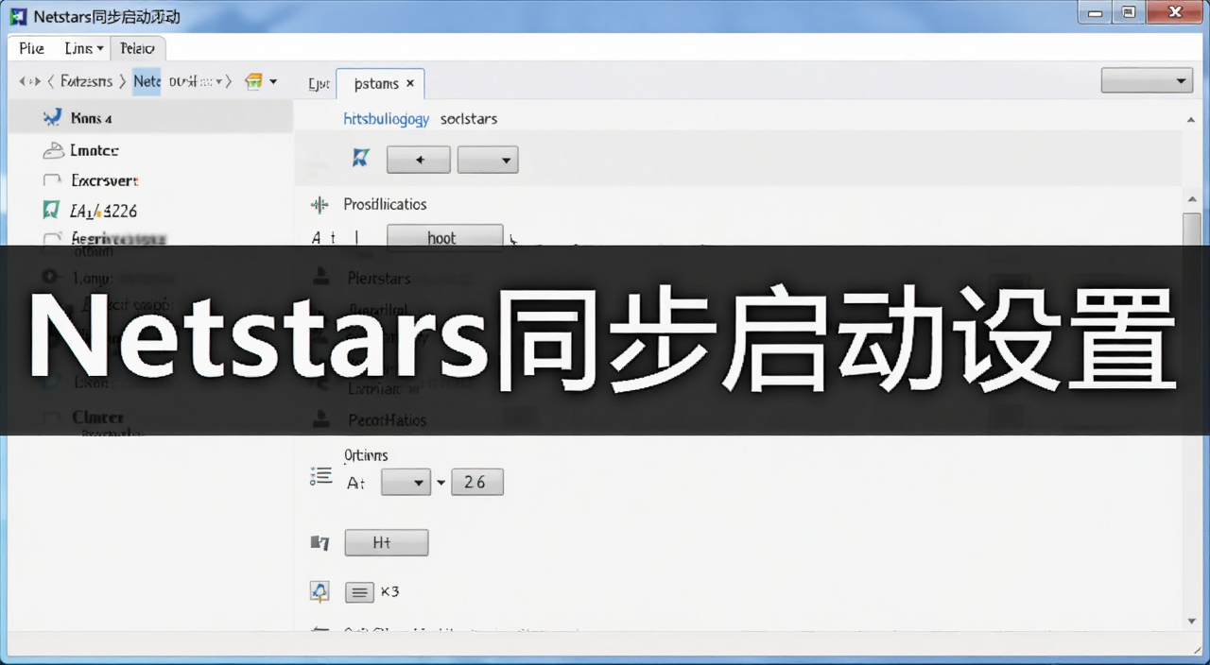Open the dropdown arrow beside the folder icon

coord(274,81)
